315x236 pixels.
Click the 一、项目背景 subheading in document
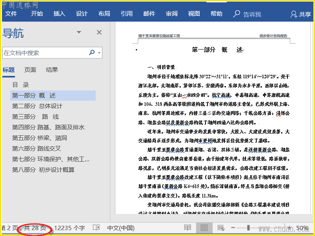click(161, 67)
